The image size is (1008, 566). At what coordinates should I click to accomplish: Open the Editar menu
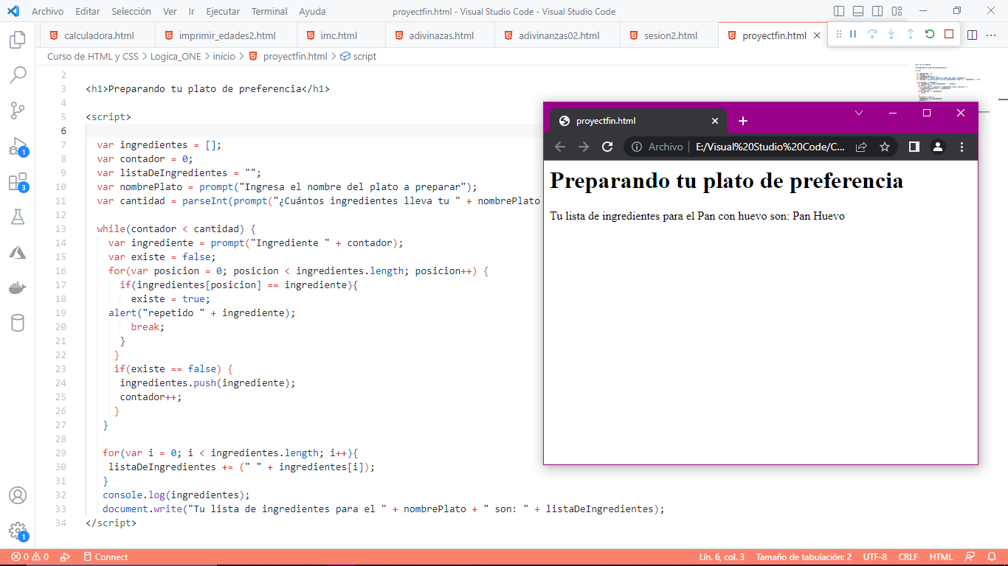(x=88, y=11)
